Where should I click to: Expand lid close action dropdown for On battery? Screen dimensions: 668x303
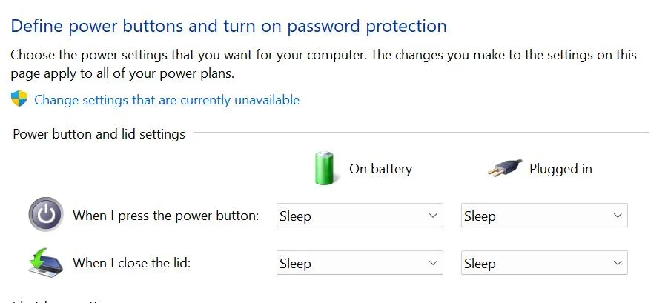[360, 264]
